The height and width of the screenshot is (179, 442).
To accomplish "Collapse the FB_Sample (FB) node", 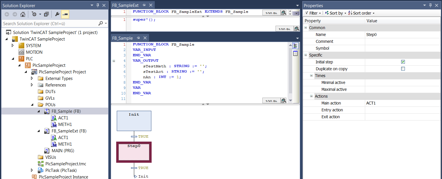I will (39, 111).
